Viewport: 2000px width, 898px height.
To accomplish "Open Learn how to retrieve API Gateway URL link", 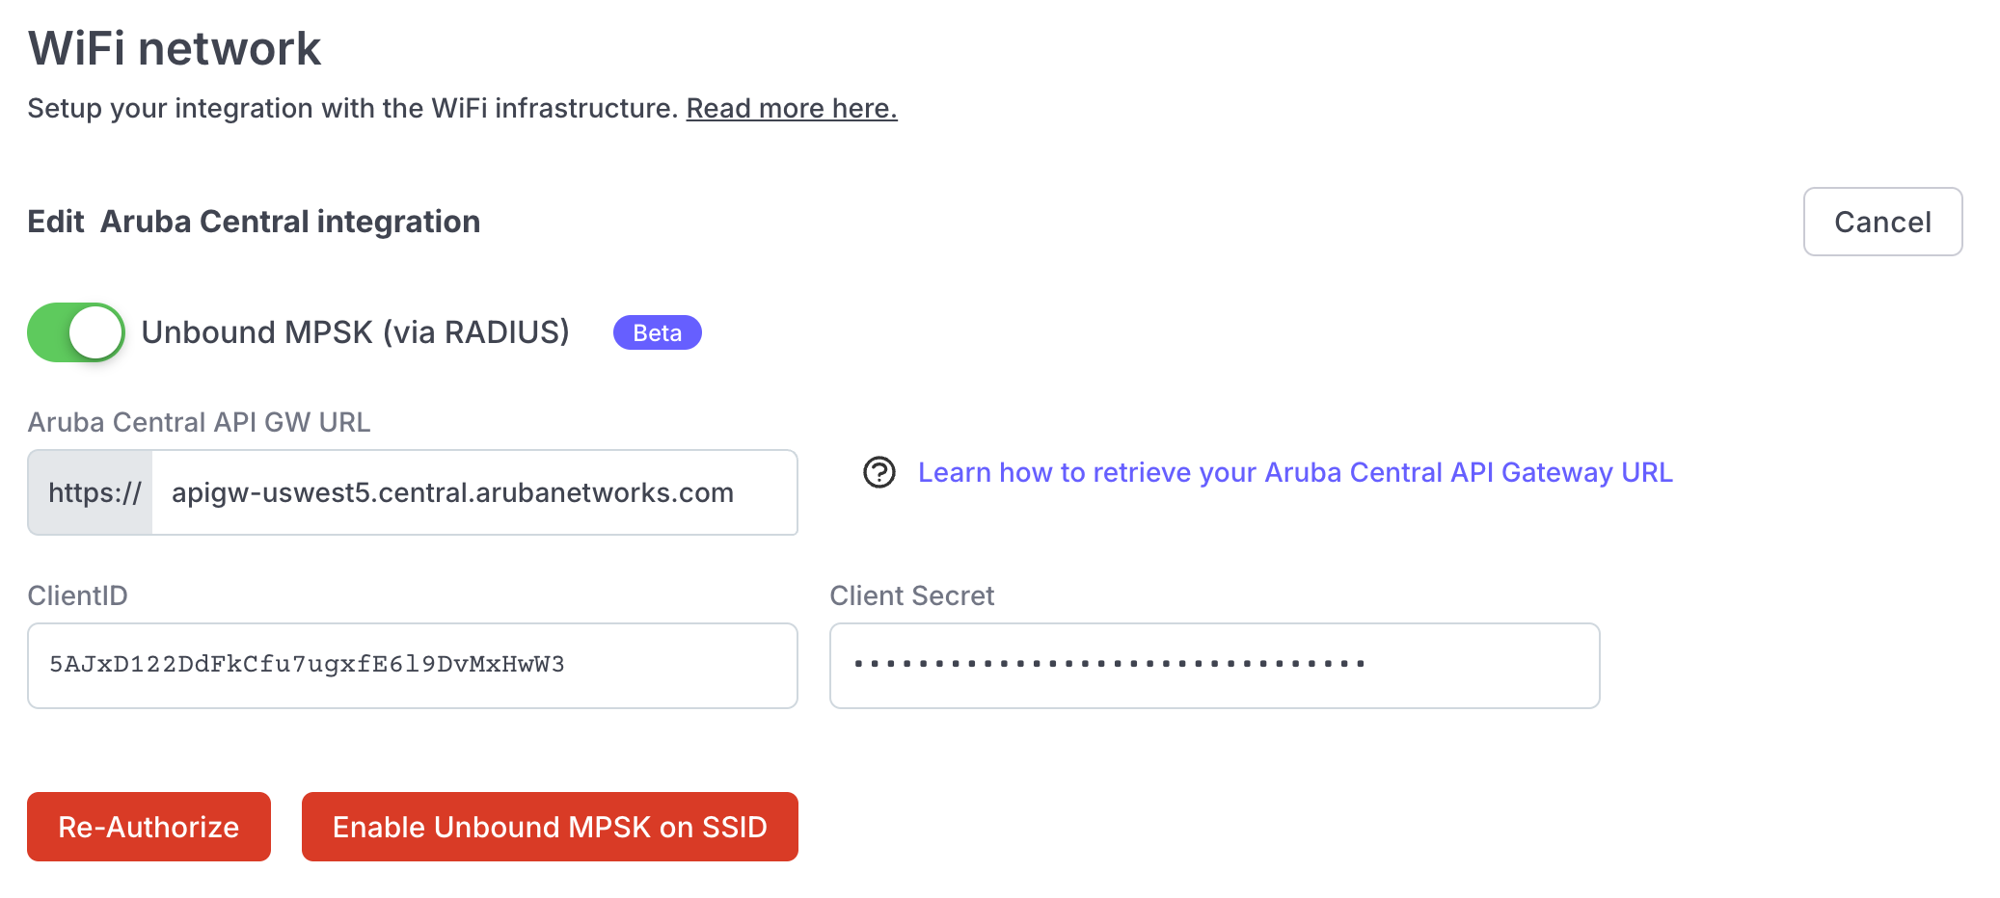I will tap(1295, 472).
